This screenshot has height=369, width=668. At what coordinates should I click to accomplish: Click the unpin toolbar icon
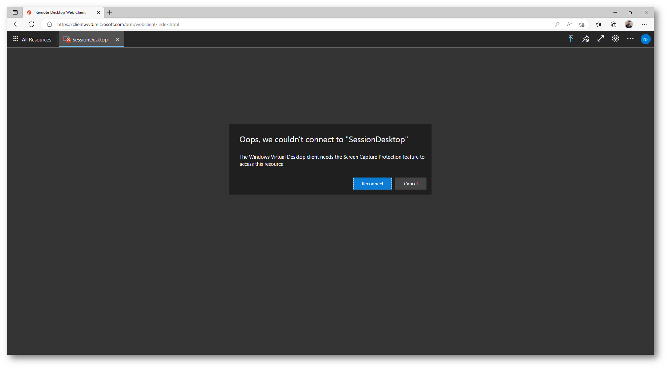pyautogui.click(x=586, y=39)
